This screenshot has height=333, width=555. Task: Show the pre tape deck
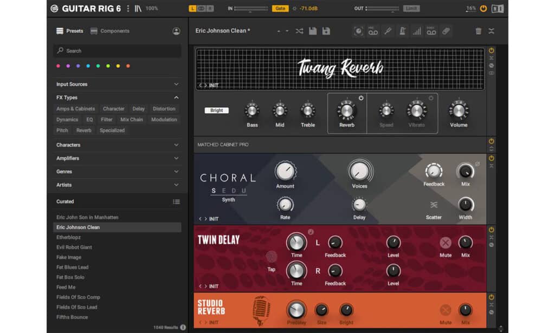(x=373, y=31)
